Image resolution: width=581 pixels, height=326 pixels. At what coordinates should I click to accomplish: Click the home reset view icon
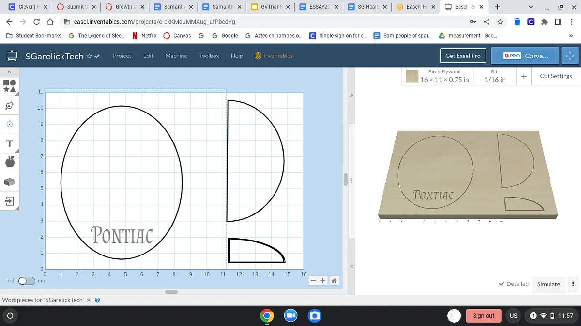pos(334,280)
